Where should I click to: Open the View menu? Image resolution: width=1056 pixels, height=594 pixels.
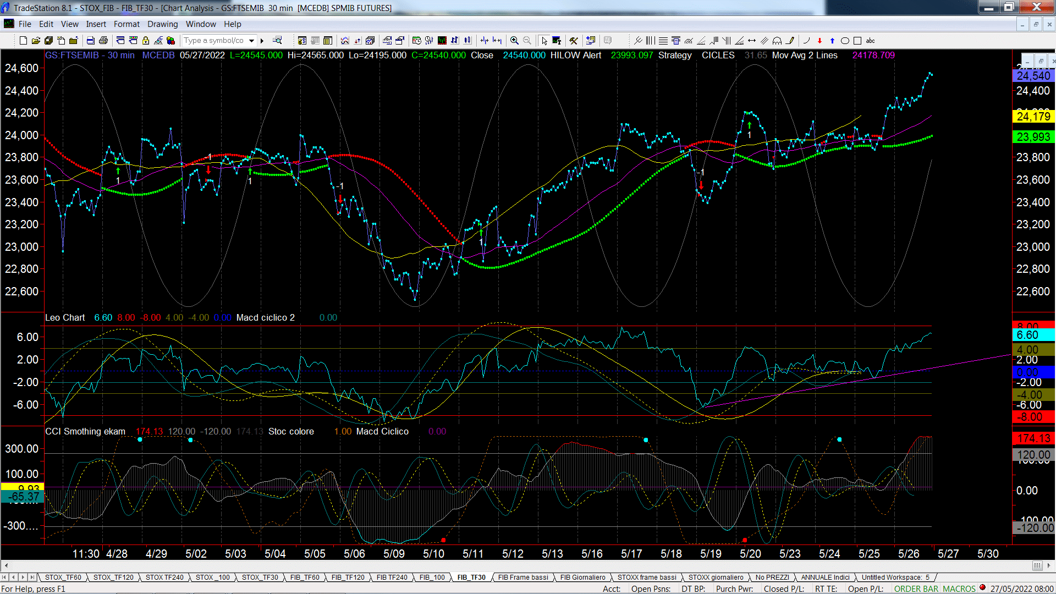point(69,24)
